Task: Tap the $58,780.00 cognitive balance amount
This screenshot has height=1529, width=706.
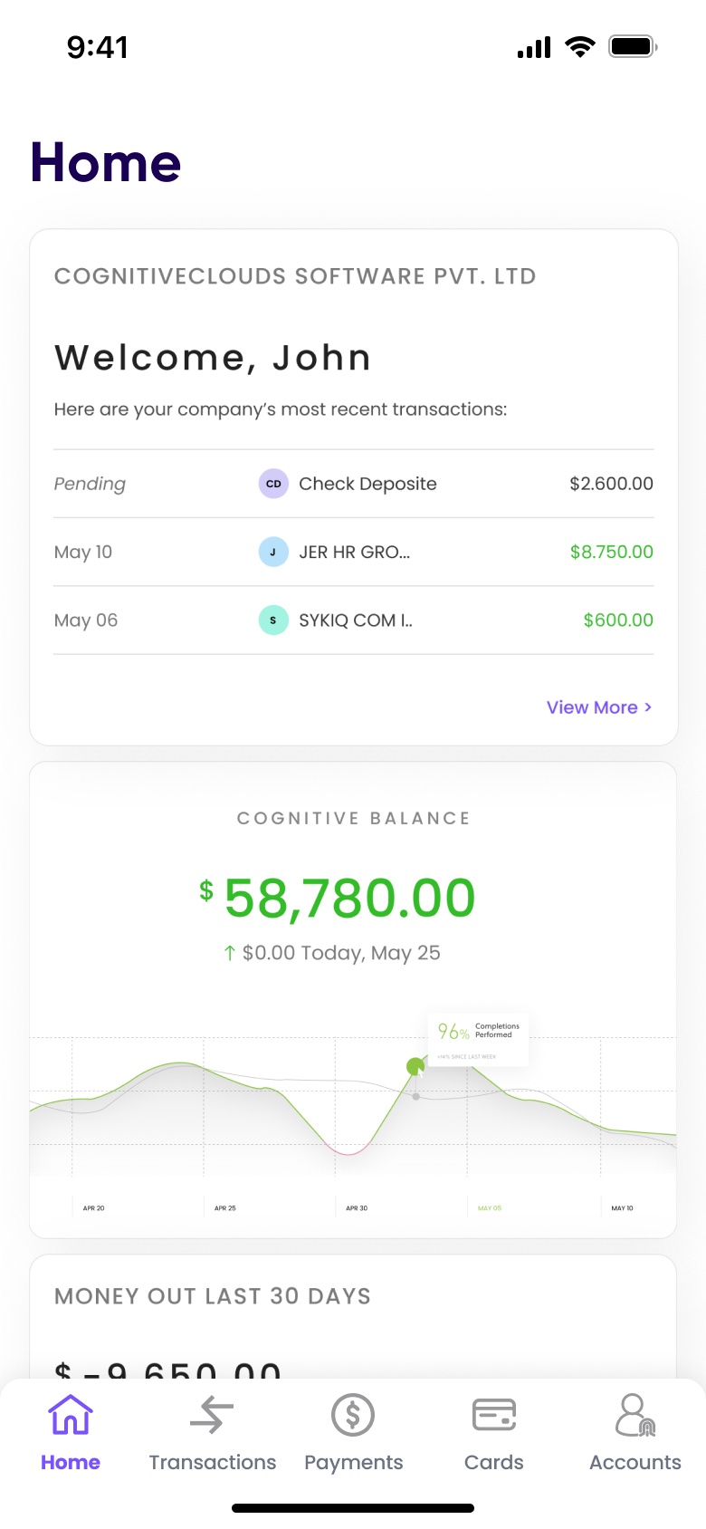Action: pos(349,898)
